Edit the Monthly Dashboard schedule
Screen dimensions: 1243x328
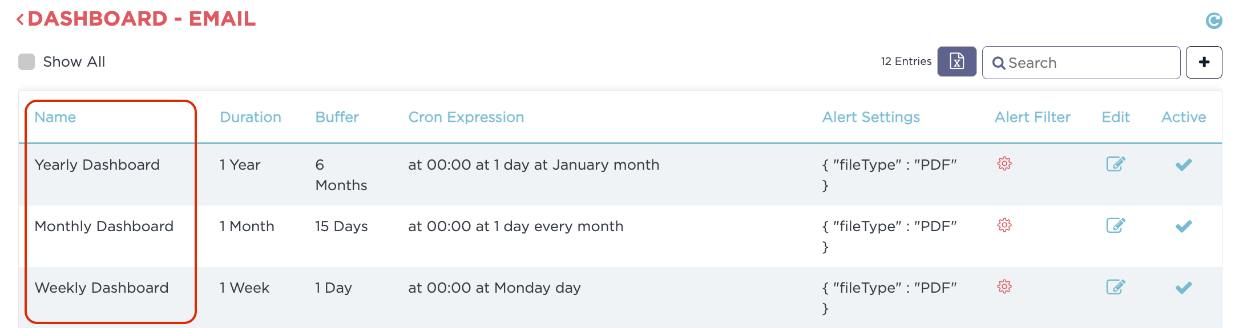tap(1115, 226)
